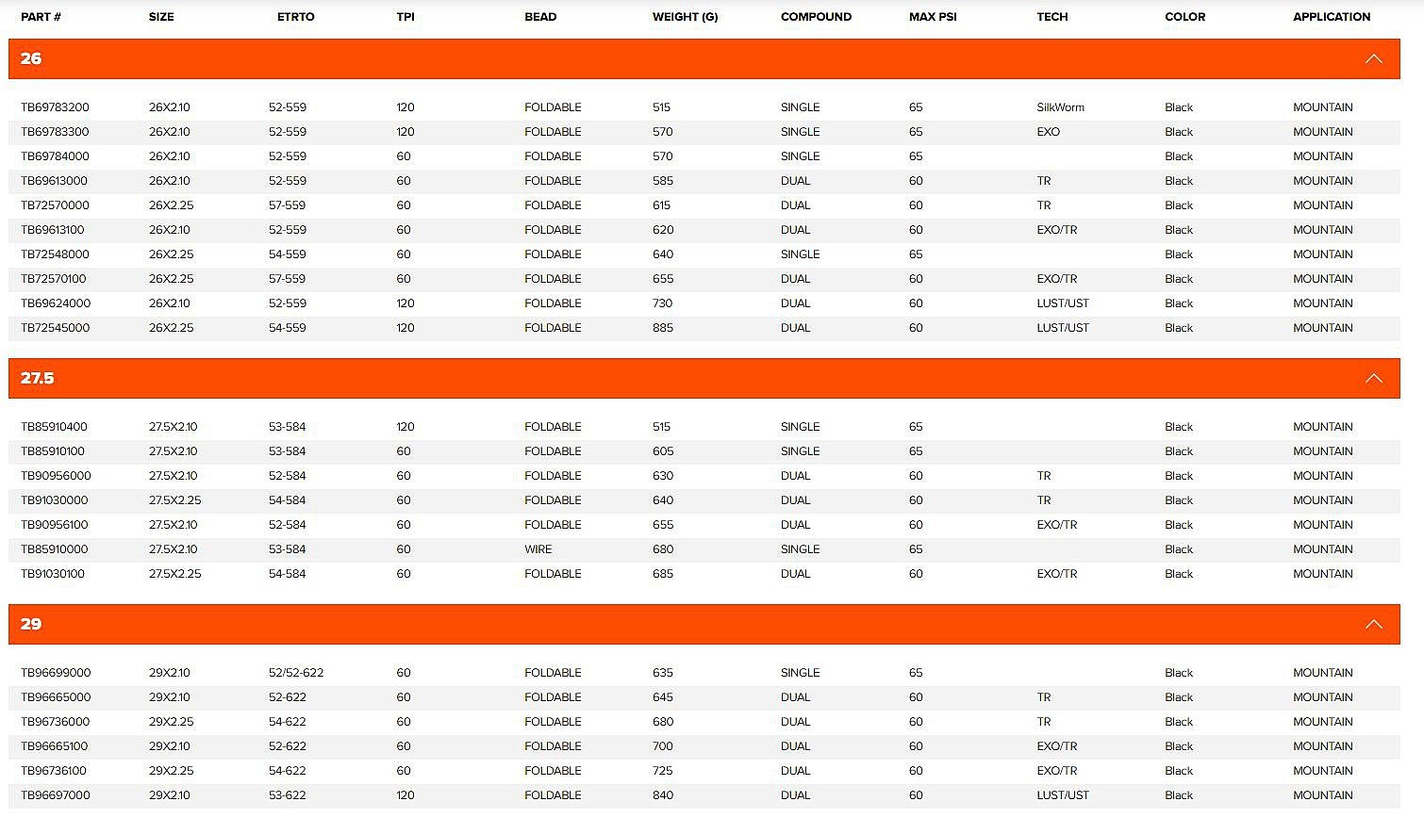This screenshot has height=818, width=1424.
Task: Select part number TB69783200
Action: (55, 107)
